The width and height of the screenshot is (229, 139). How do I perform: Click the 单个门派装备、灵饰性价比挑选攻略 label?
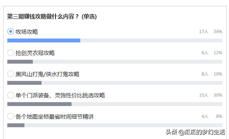pyautogui.click(x=60, y=95)
